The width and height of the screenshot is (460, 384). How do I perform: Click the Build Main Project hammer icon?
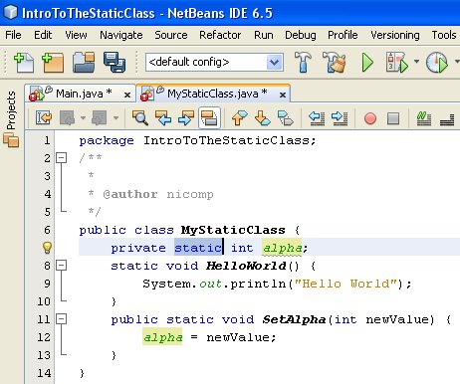coord(303,62)
